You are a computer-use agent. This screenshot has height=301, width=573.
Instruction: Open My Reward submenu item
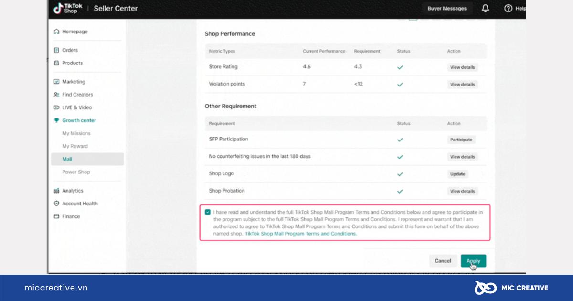pos(75,146)
